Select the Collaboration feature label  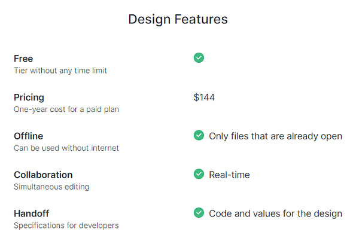(43, 175)
